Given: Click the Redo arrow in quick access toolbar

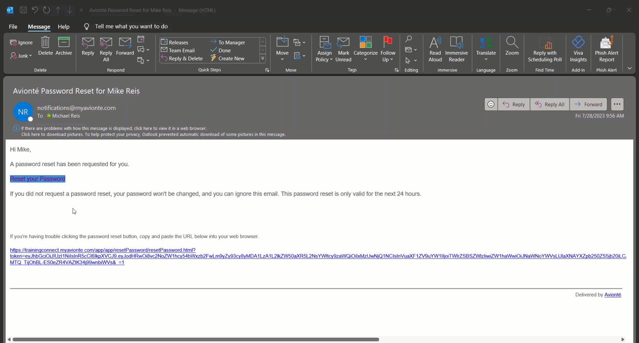Looking at the screenshot, I should [47, 10].
